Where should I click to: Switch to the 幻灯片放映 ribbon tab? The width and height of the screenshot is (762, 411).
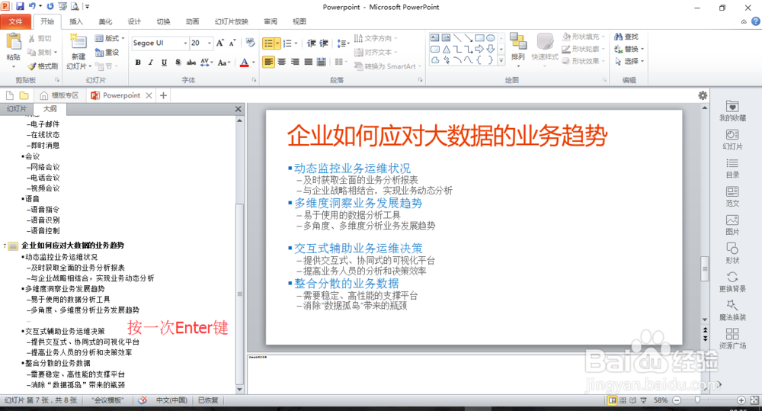coord(232,21)
